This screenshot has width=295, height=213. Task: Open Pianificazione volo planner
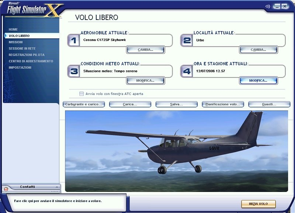point(223,104)
